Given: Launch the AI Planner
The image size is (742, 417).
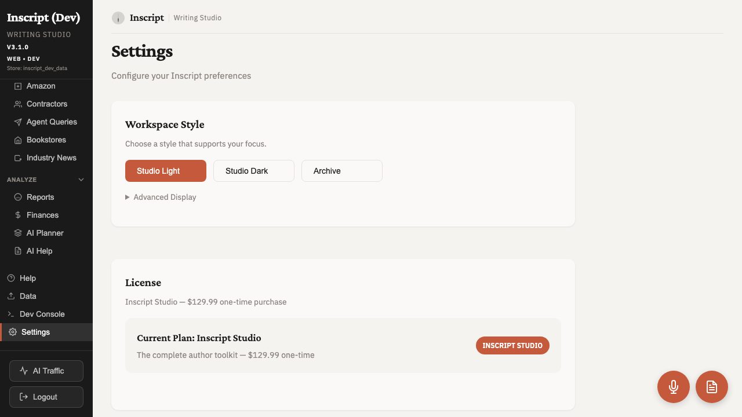Looking at the screenshot, I should [45, 233].
